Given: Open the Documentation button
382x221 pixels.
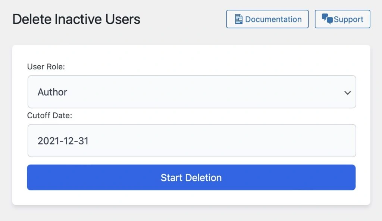Looking at the screenshot, I should point(267,19).
